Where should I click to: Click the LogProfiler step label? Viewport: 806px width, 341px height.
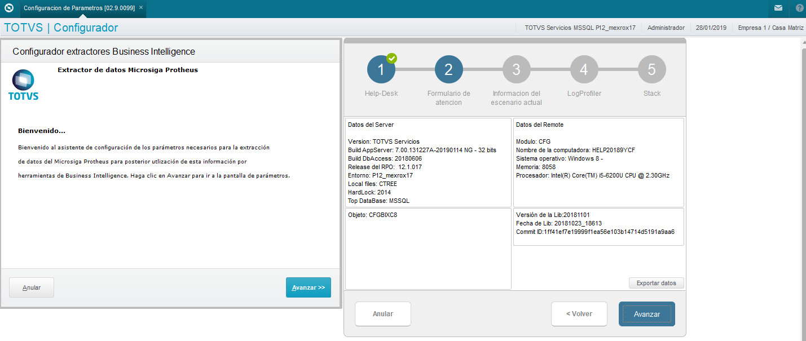pyautogui.click(x=584, y=94)
